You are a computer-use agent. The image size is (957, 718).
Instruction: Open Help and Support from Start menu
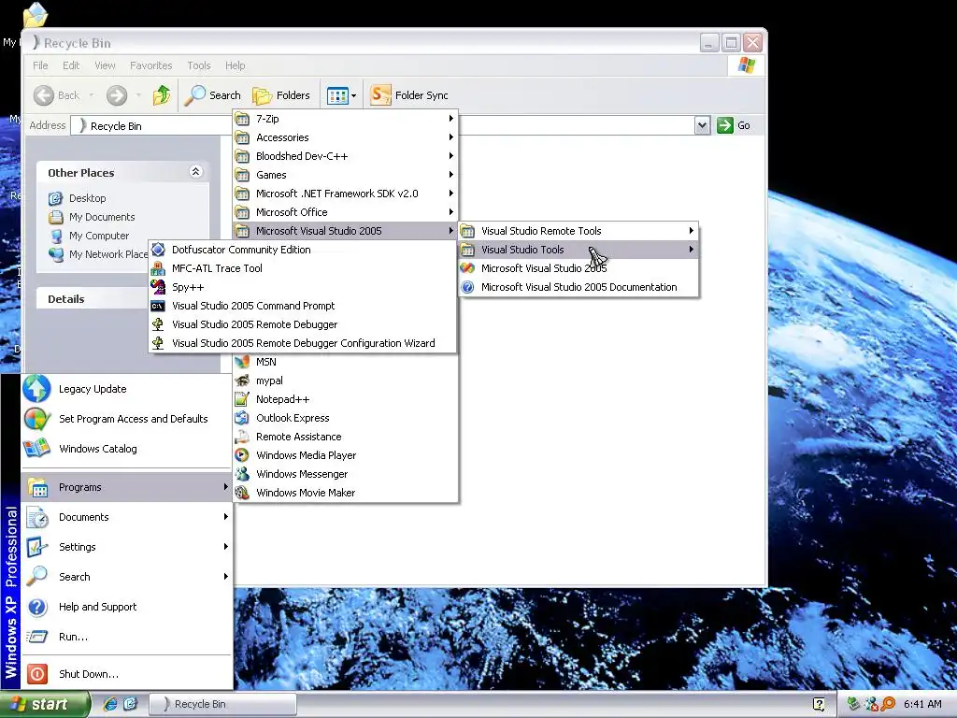[126, 607]
